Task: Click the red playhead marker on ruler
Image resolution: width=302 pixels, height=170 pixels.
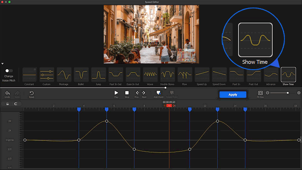Action: (169, 106)
